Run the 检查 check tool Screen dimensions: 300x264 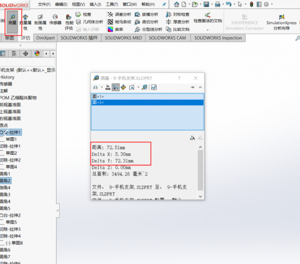83,15
